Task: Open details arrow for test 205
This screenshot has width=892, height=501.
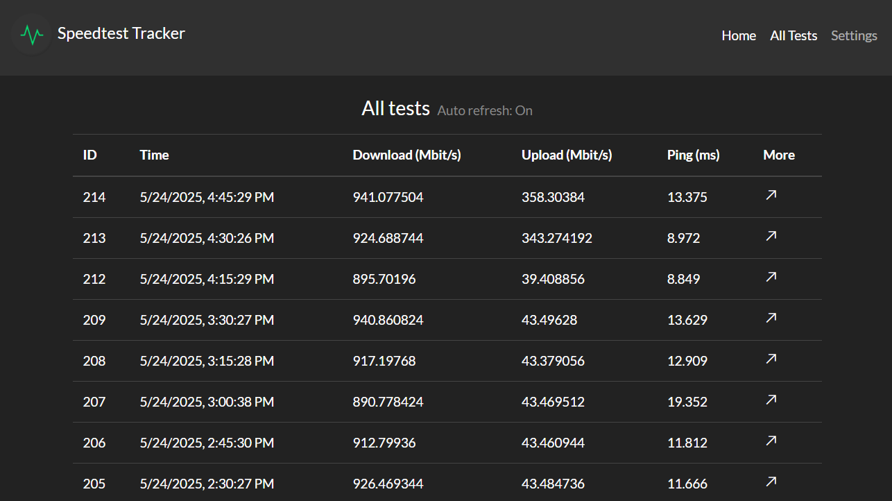Action: 771,482
